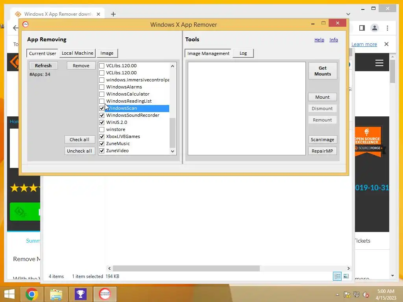
Task: Open the Windows Start button
Action: pyautogui.click(x=9, y=294)
